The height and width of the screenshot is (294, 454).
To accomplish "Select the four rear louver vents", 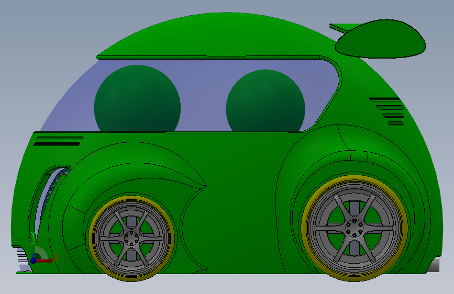I will coord(387,111).
